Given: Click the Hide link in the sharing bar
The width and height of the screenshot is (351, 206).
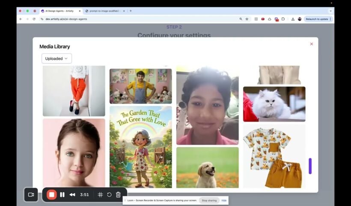Looking at the screenshot, I should pos(224,200).
